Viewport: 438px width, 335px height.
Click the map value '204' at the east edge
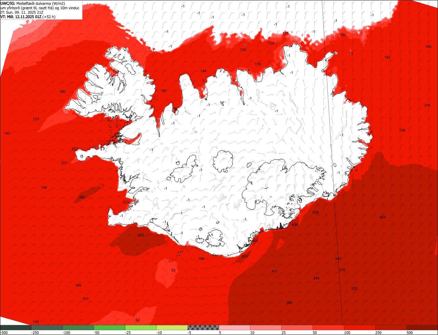427,105
